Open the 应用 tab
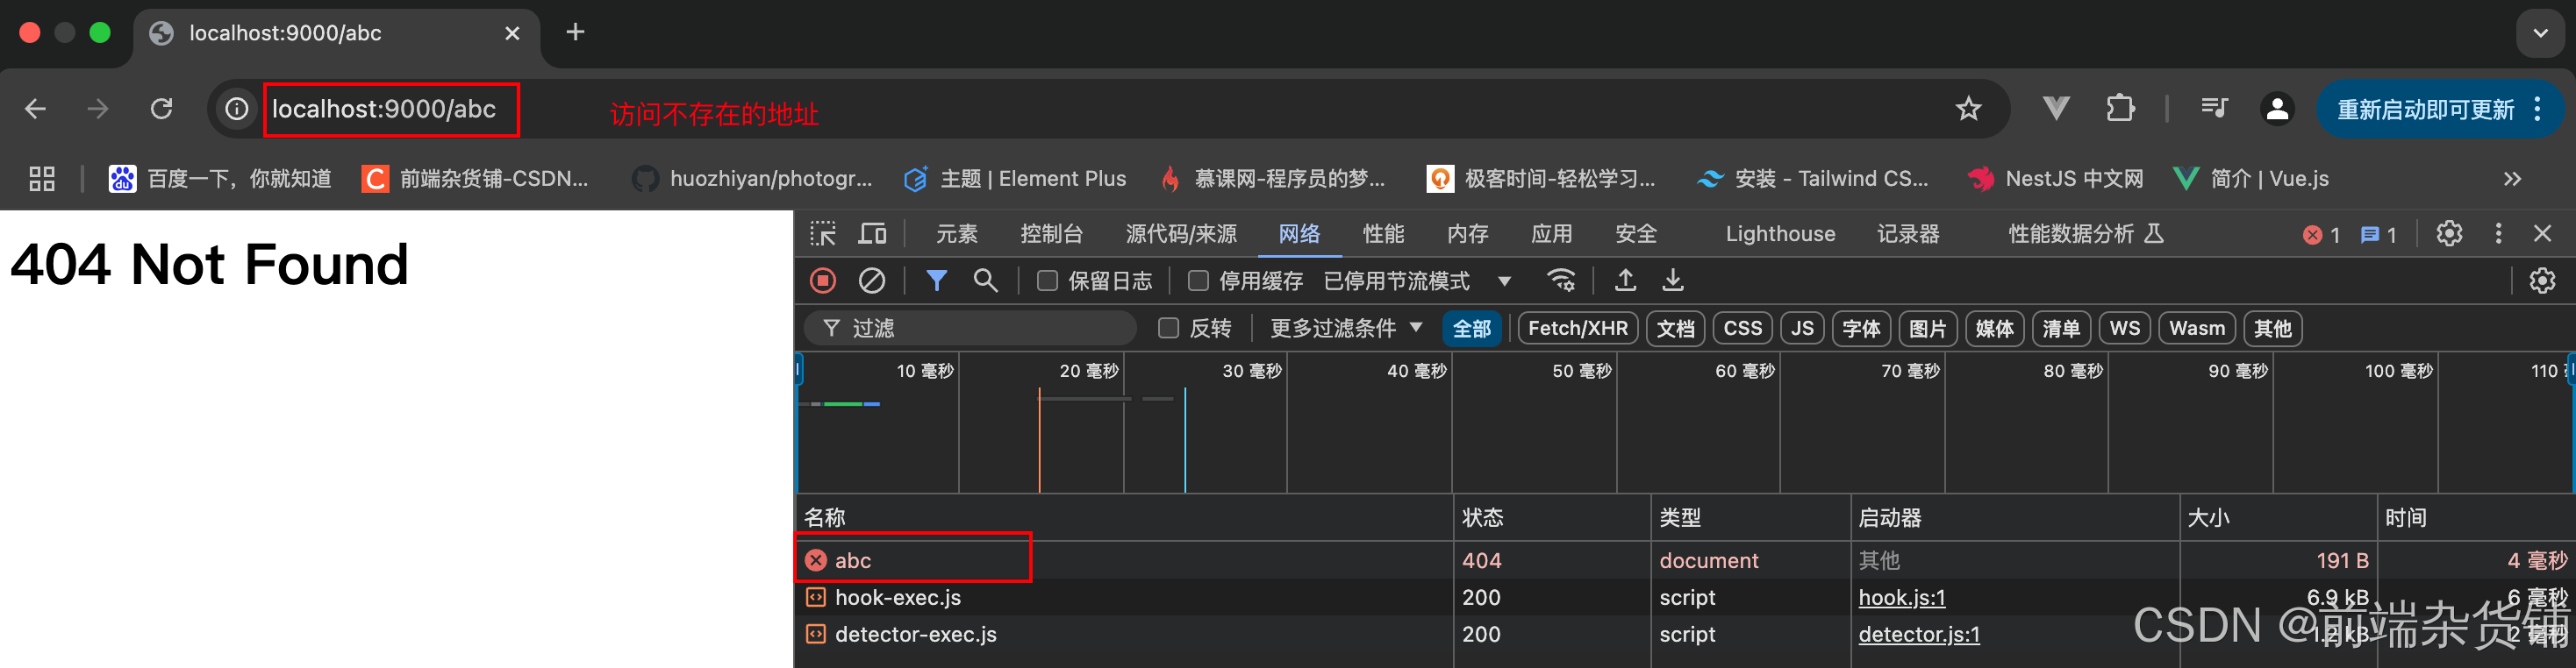The image size is (2576, 668). (1551, 234)
